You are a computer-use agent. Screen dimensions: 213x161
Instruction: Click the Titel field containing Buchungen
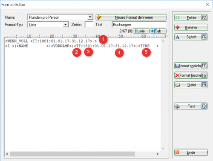pyautogui.click(x=139, y=25)
